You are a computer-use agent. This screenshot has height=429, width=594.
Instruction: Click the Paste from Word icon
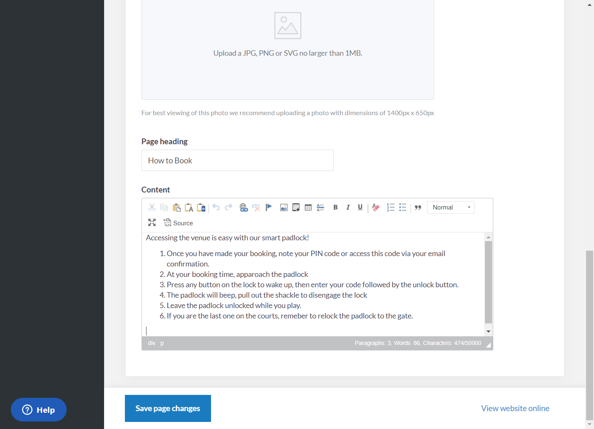point(201,207)
